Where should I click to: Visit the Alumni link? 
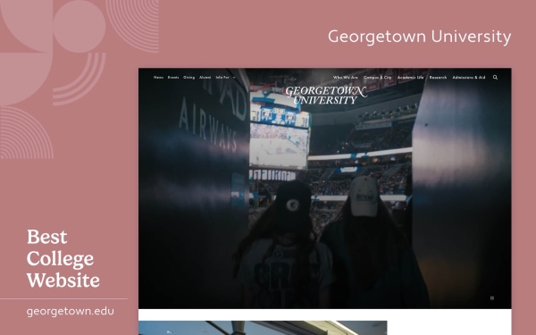205,78
